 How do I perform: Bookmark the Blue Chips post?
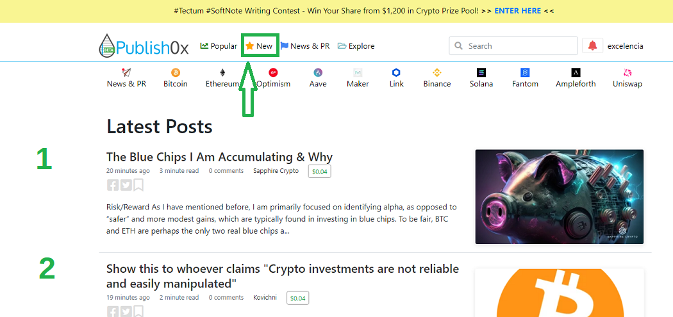(138, 185)
